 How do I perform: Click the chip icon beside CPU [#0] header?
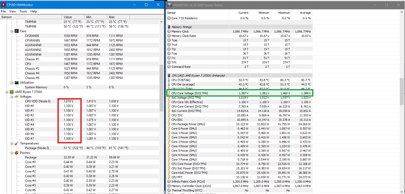[169, 76]
